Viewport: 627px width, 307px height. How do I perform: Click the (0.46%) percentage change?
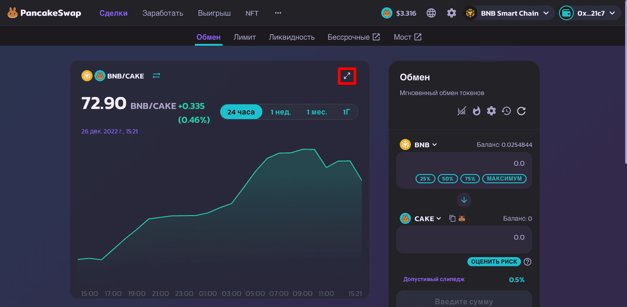[x=194, y=120]
